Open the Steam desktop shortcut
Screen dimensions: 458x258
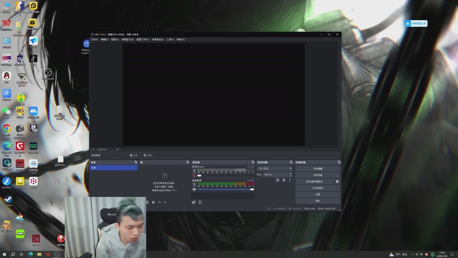[8, 201]
